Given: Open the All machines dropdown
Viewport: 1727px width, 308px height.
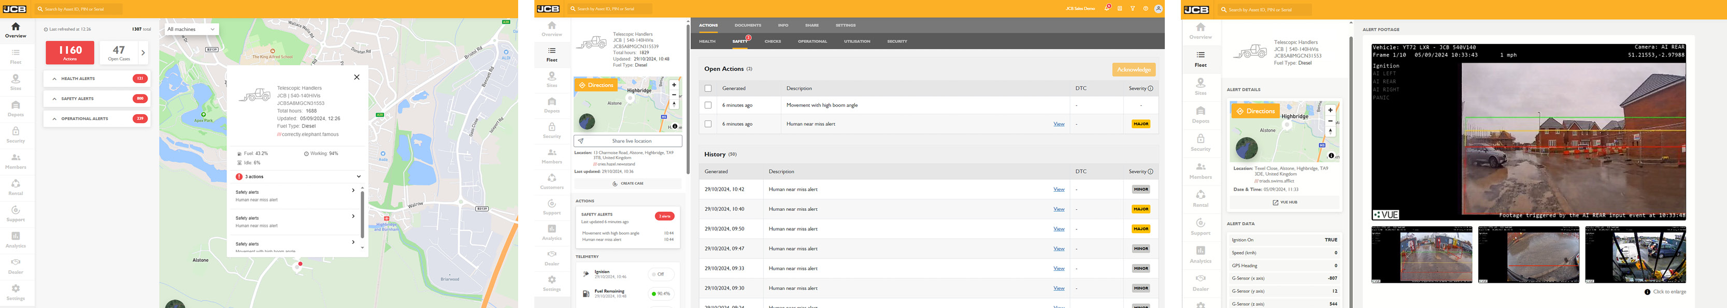Looking at the screenshot, I should point(191,29).
